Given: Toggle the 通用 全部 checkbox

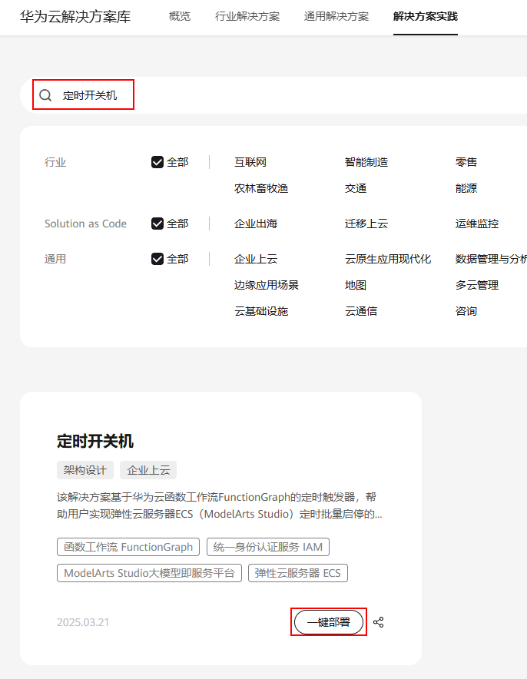Looking at the screenshot, I should 157,259.
